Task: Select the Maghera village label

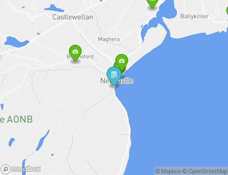Action: [109, 39]
